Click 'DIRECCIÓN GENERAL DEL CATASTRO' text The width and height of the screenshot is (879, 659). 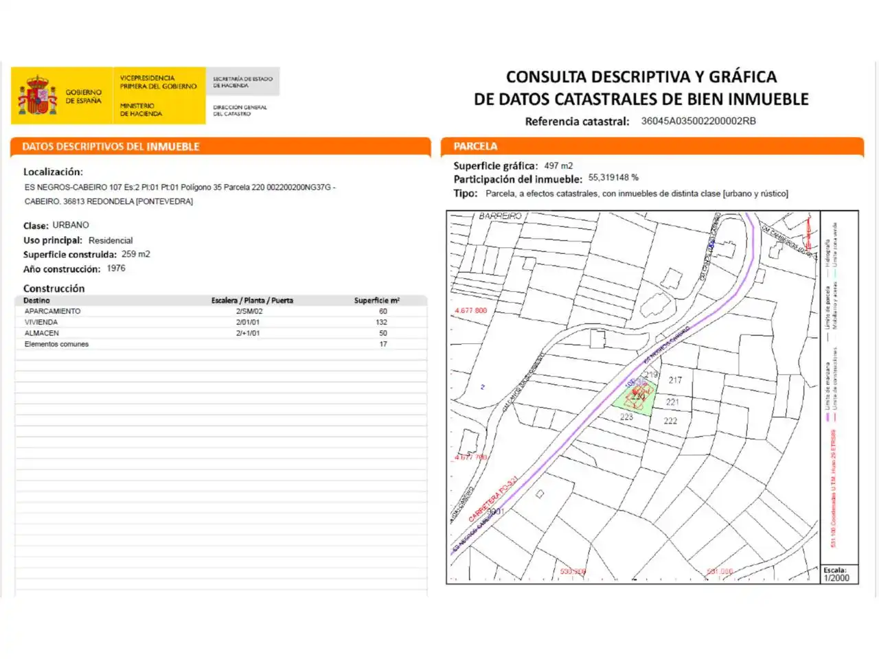pos(240,111)
